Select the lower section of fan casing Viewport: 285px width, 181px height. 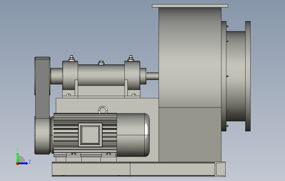tap(190, 134)
